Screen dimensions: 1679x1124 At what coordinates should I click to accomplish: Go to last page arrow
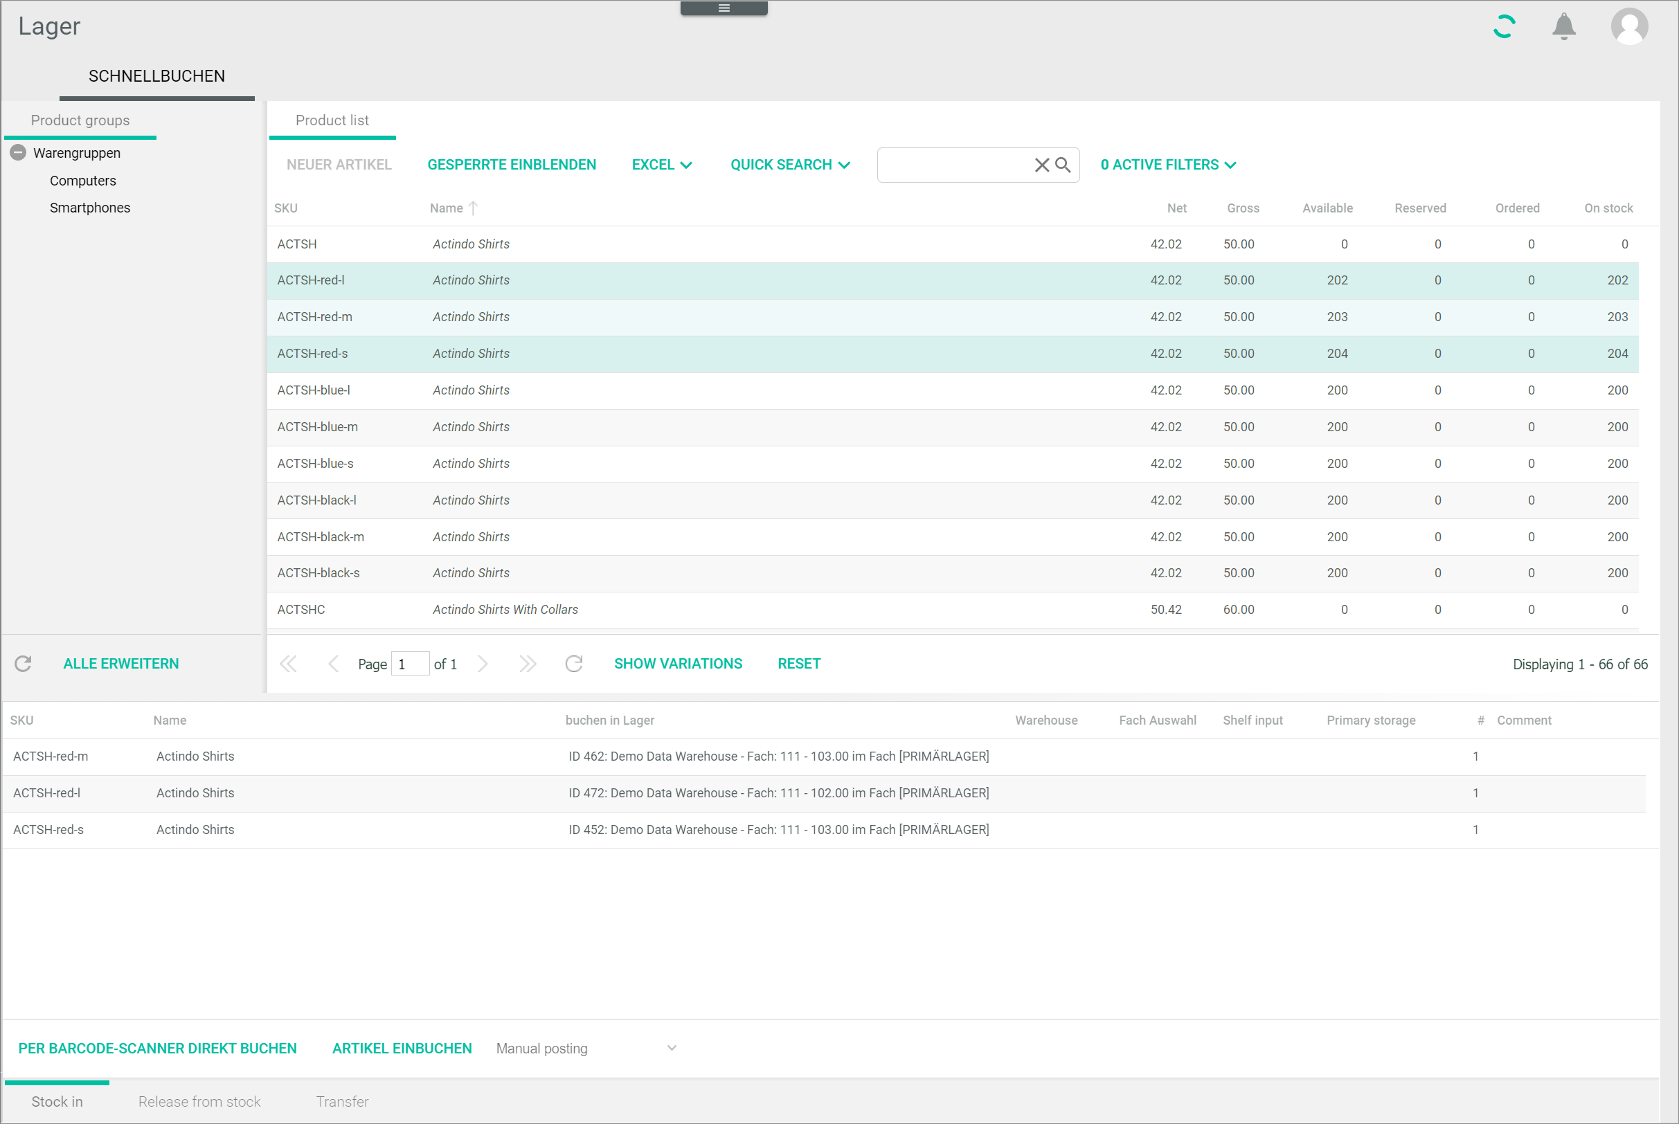[x=528, y=664]
